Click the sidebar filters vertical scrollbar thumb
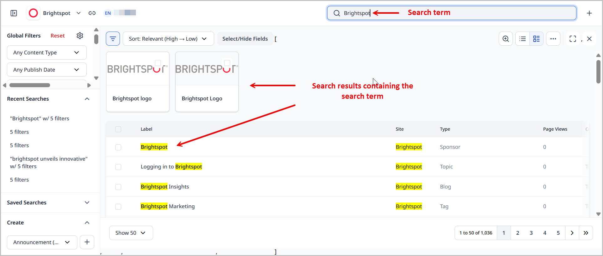Screen dimensions: 603x256 (x=96, y=39)
